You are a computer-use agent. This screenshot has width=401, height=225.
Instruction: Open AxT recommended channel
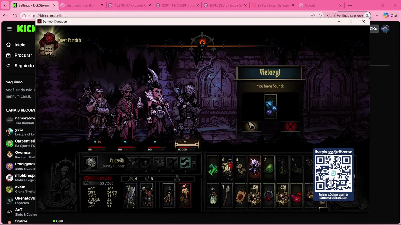(21, 212)
